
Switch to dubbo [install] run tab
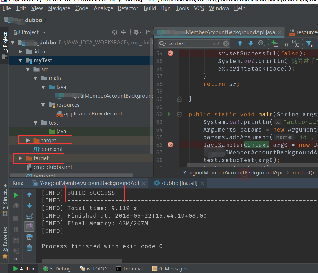179,183
